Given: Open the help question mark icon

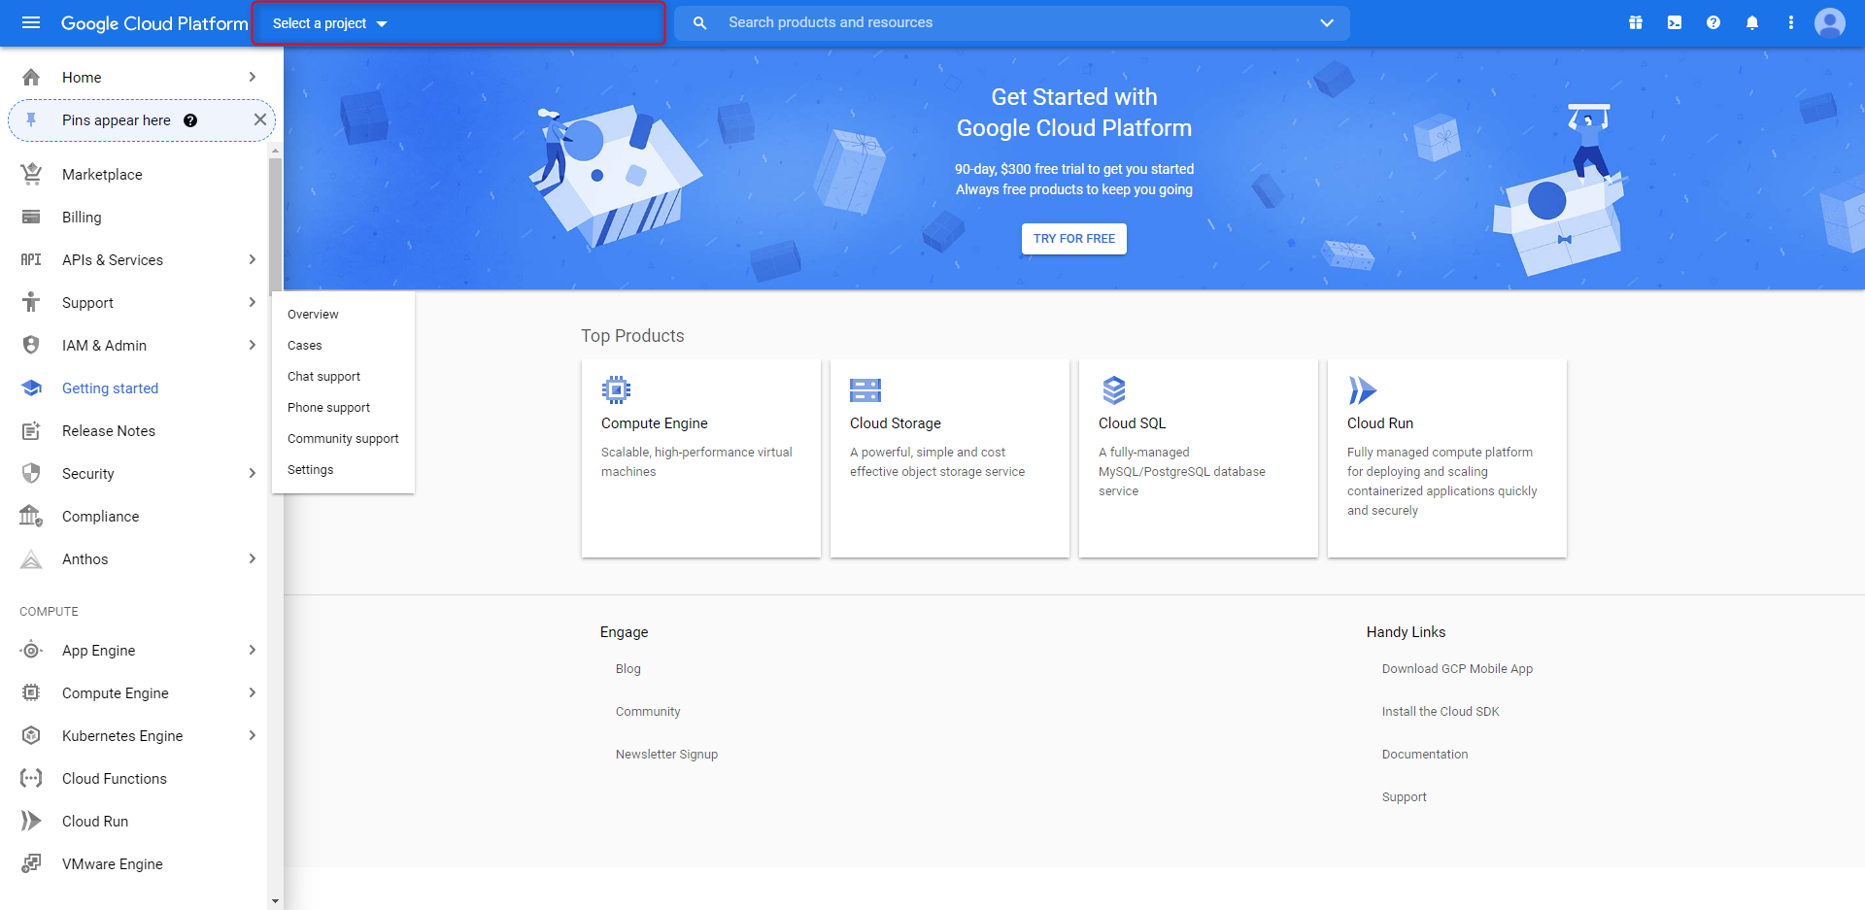Looking at the screenshot, I should (1713, 22).
